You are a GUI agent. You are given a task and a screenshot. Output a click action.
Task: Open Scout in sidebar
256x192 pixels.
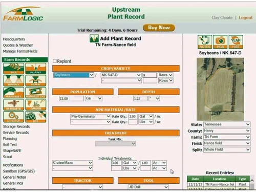(x=8, y=157)
